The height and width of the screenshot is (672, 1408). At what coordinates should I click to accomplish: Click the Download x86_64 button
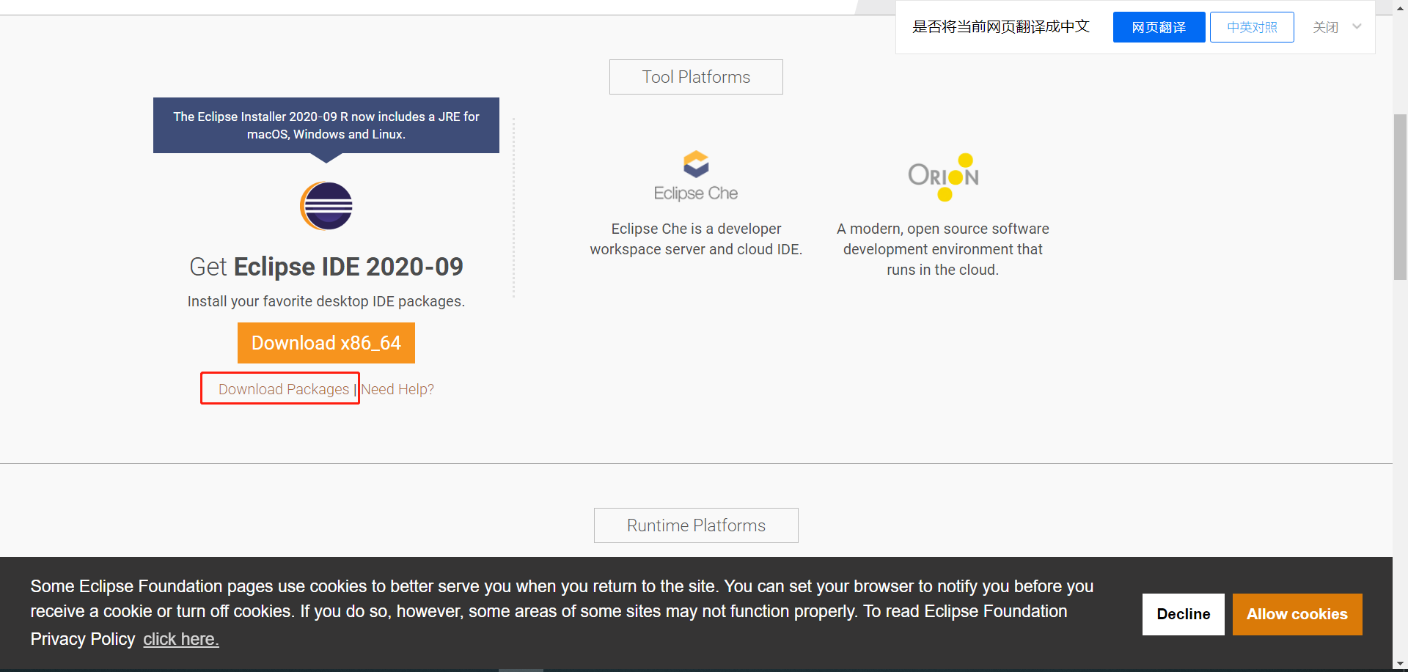tap(326, 343)
